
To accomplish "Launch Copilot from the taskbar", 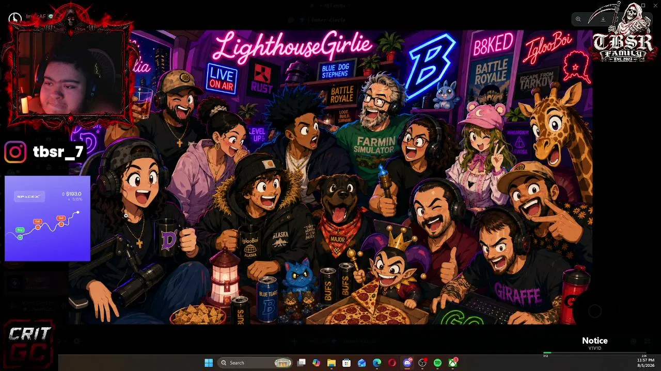I will [317, 363].
